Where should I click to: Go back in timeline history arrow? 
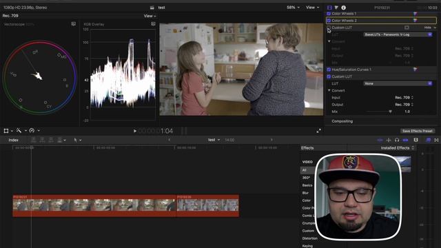click(x=169, y=140)
